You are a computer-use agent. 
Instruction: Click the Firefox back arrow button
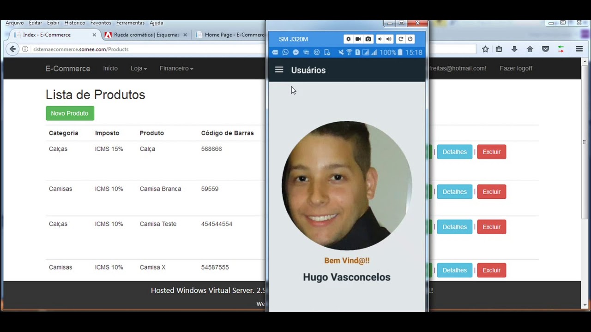(x=12, y=49)
